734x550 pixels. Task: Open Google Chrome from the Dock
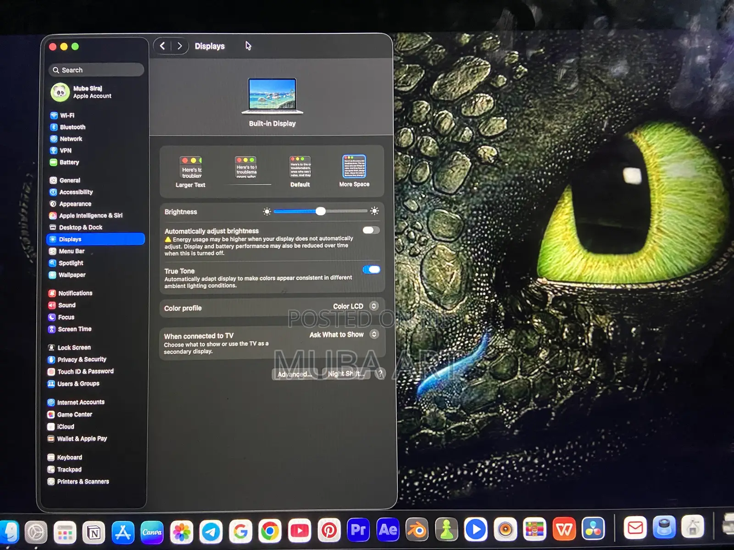point(270,531)
